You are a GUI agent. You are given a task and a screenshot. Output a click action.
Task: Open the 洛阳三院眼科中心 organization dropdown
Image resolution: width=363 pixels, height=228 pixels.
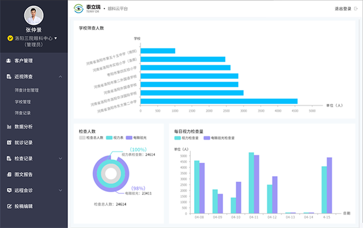coord(55,38)
